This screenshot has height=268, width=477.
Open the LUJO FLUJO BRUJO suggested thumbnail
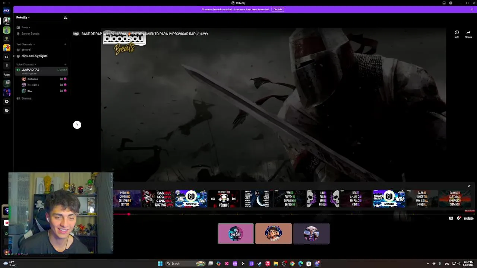pos(323,199)
